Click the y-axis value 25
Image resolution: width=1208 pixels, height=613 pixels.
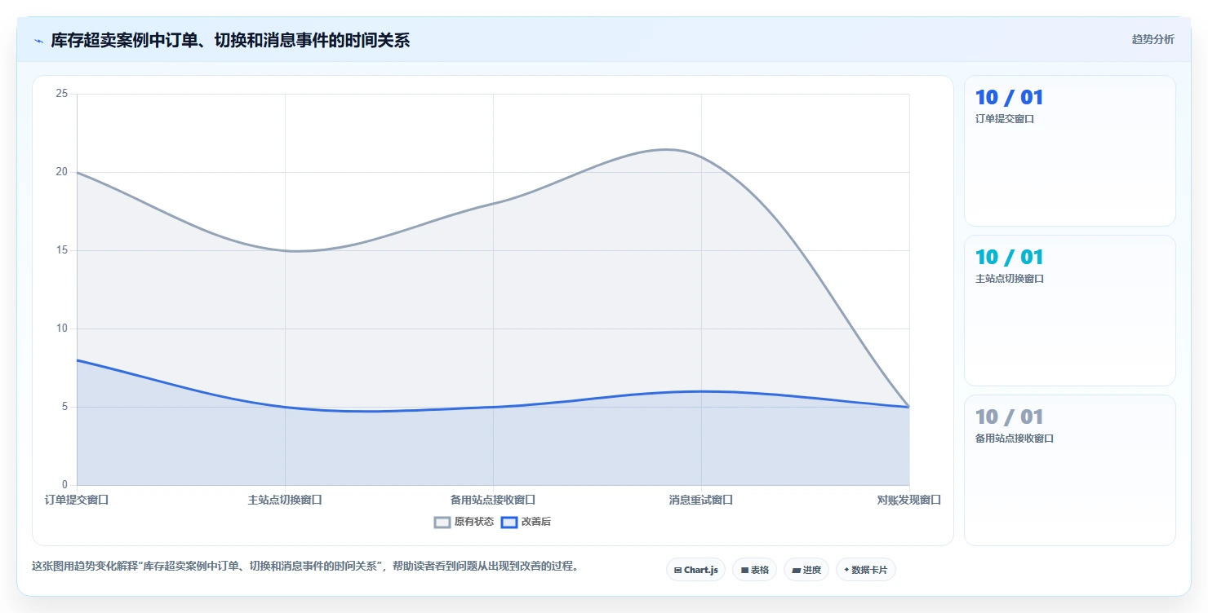[x=61, y=94]
